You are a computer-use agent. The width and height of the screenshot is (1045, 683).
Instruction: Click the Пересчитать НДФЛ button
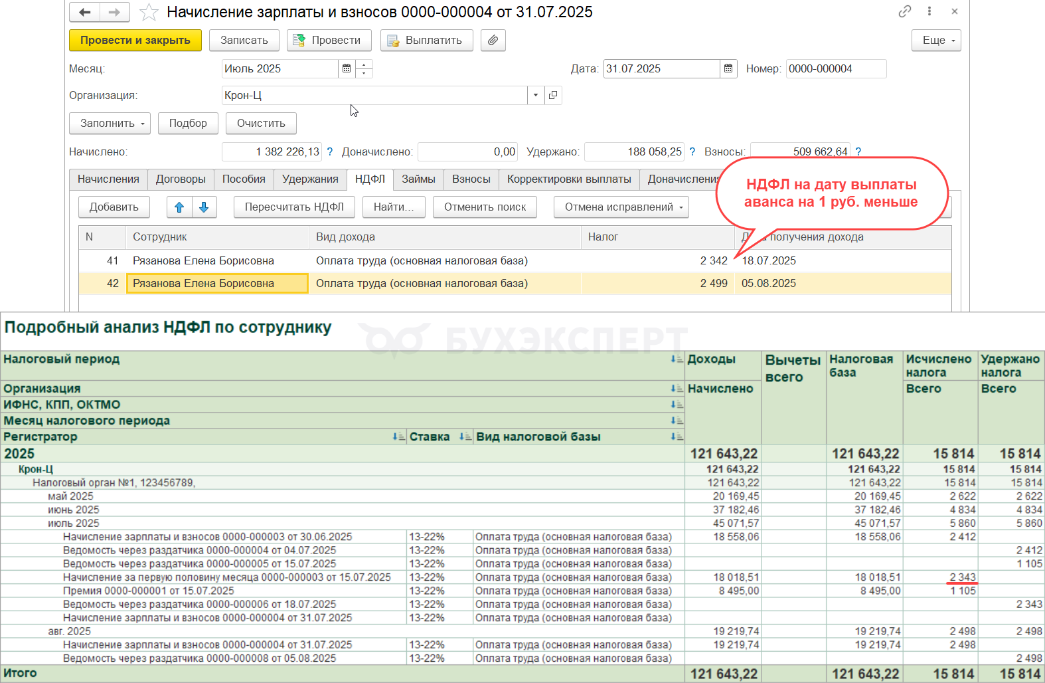click(x=294, y=207)
